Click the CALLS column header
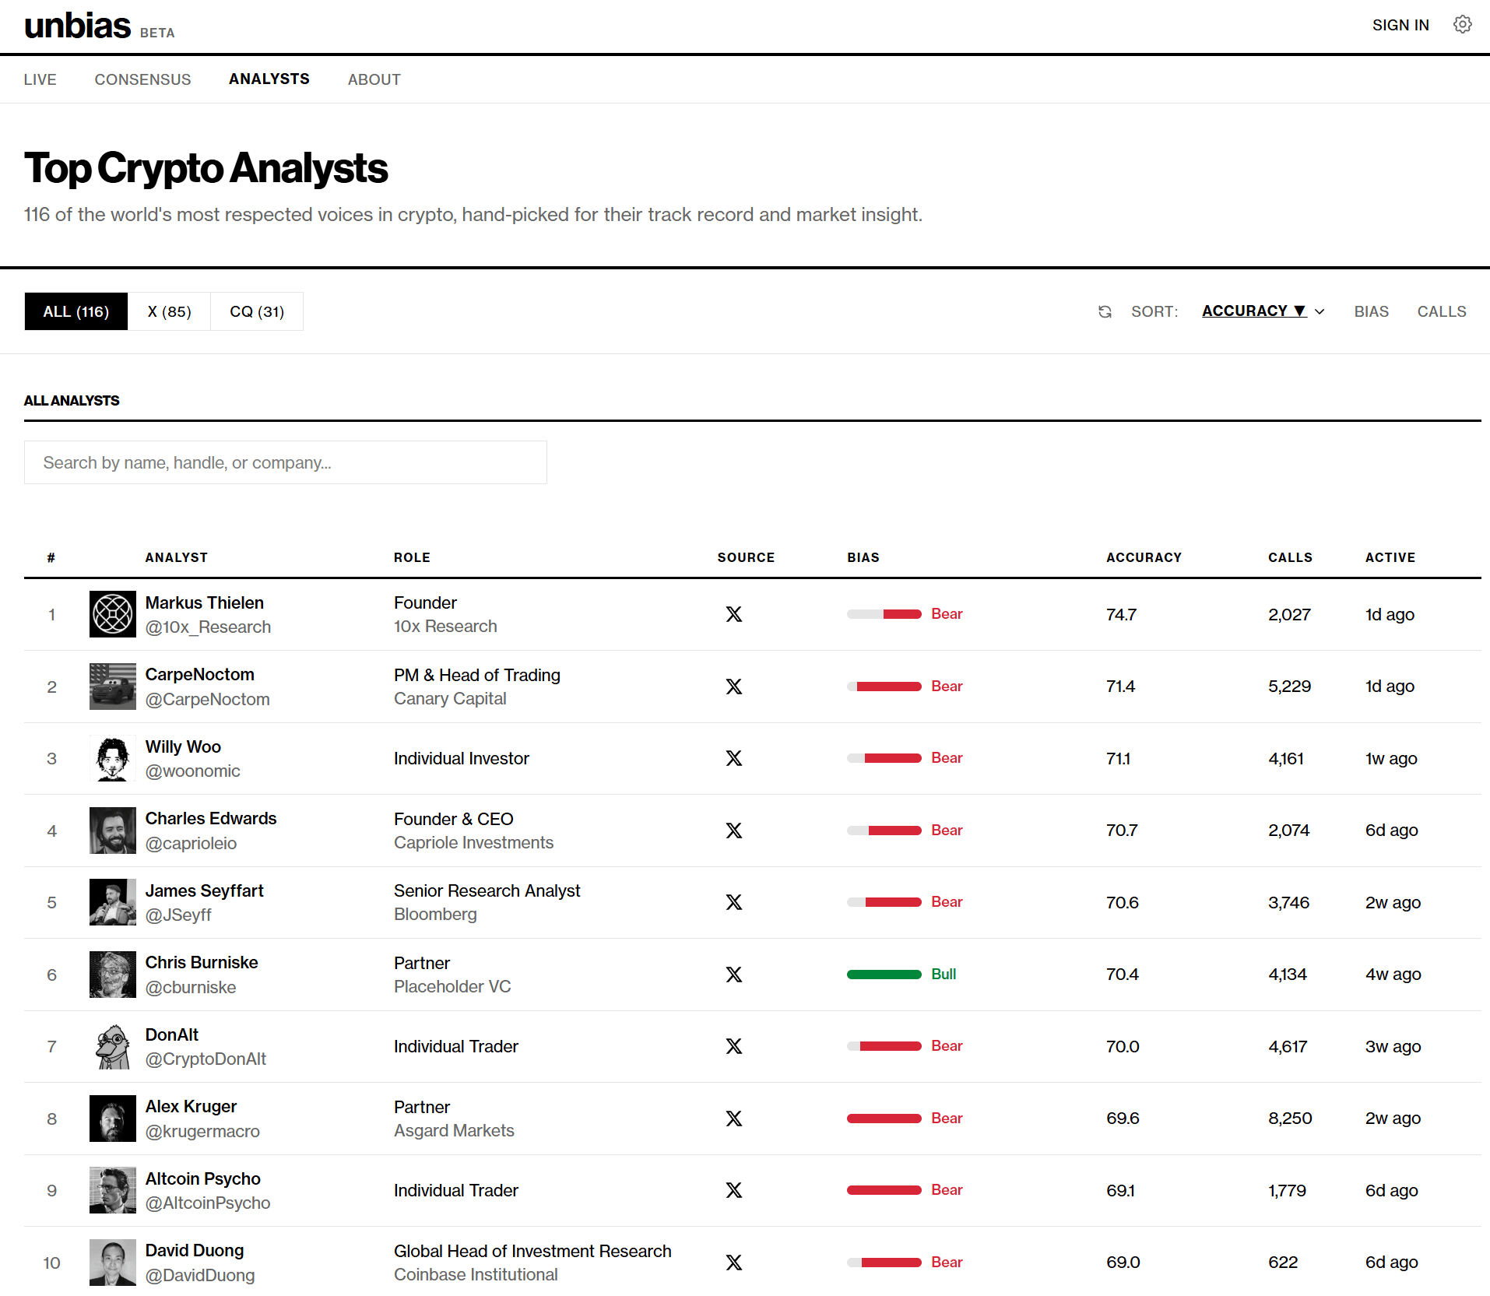This screenshot has width=1490, height=1296. tap(1291, 557)
